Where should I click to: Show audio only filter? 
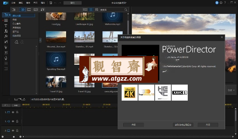(x=43, y=10)
